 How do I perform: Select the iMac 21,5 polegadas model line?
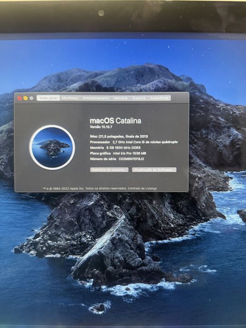point(119,136)
